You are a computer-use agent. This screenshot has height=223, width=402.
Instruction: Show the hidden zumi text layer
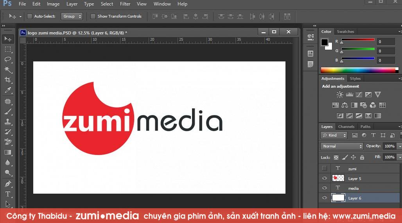(x=324, y=168)
